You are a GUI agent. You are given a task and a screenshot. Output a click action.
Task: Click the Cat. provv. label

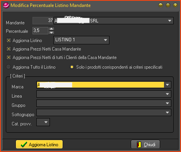coord(22,124)
